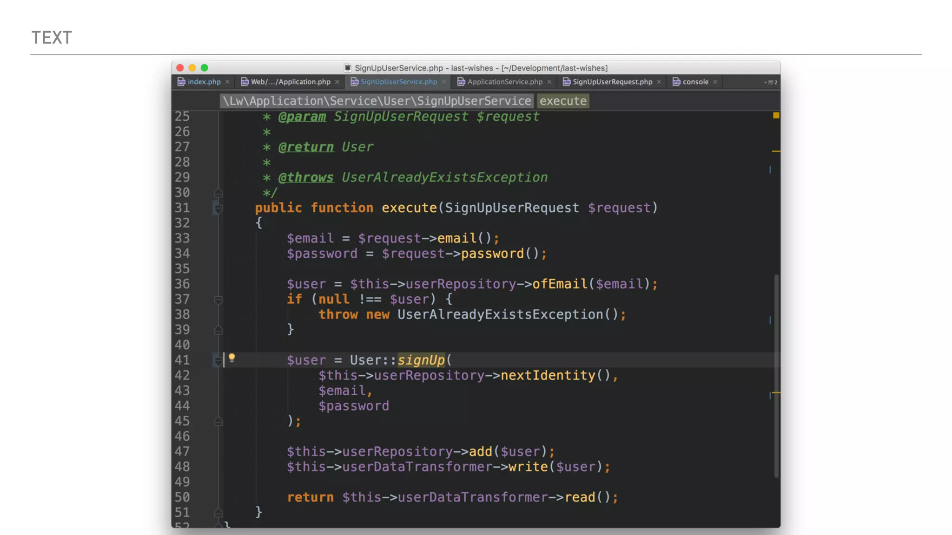Switch to the Web/.../Application.php tab
The width and height of the screenshot is (952, 535).
point(290,82)
